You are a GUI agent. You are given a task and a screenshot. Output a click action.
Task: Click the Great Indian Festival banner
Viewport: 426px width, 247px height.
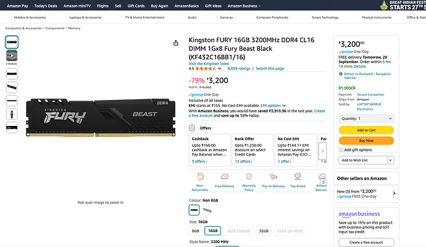tap(403, 5)
